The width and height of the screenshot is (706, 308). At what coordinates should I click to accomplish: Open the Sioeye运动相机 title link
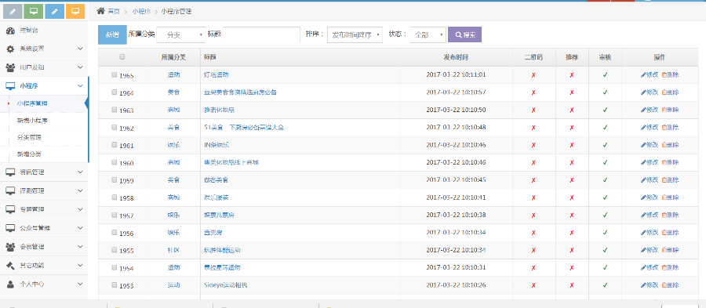click(x=226, y=285)
